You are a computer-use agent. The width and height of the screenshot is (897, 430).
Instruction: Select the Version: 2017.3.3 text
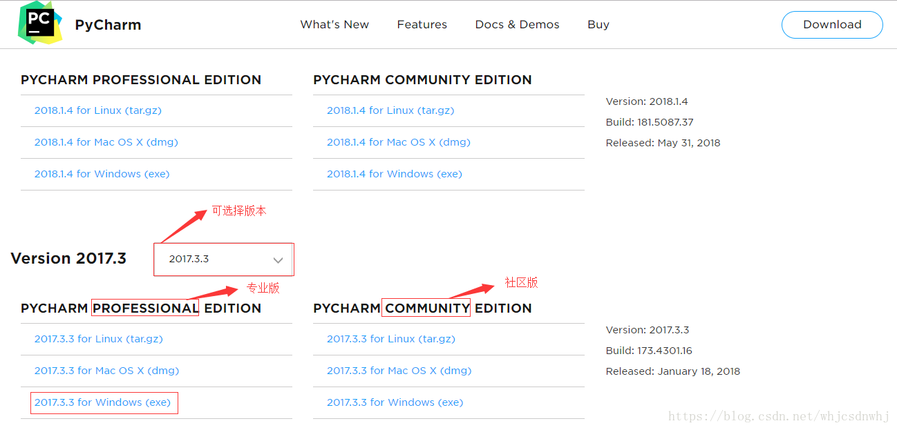coord(648,330)
